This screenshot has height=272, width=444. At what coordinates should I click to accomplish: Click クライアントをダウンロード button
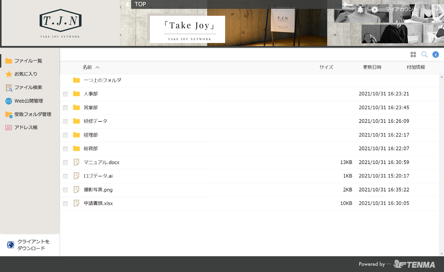30,245
